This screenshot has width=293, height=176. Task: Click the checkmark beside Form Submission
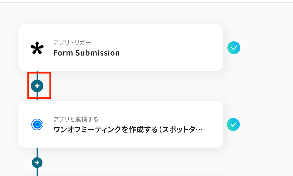pos(234,48)
